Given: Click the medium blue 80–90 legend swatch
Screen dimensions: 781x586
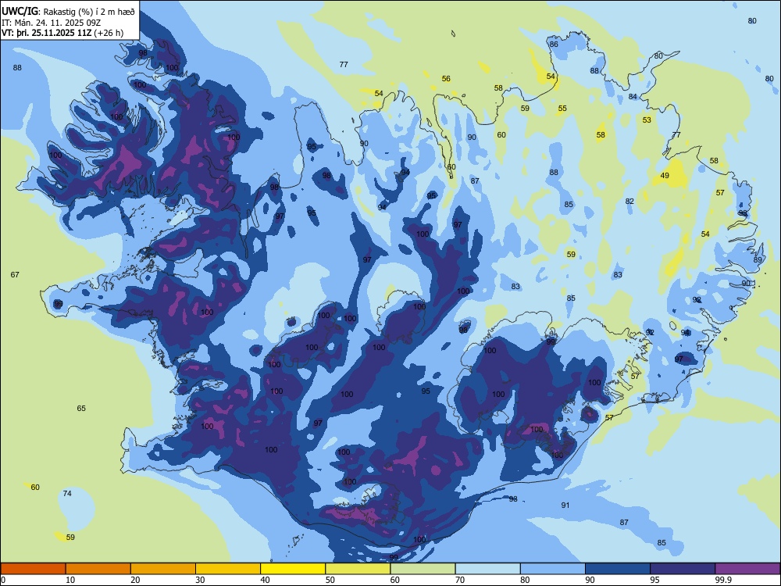Looking at the screenshot, I should point(553,569).
